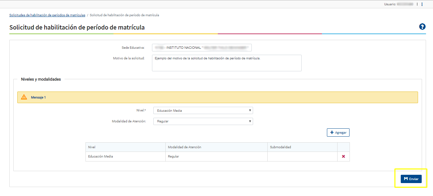Click the warning triangle icon in Mensaje 1
This screenshot has width=433, height=196.
[24, 97]
